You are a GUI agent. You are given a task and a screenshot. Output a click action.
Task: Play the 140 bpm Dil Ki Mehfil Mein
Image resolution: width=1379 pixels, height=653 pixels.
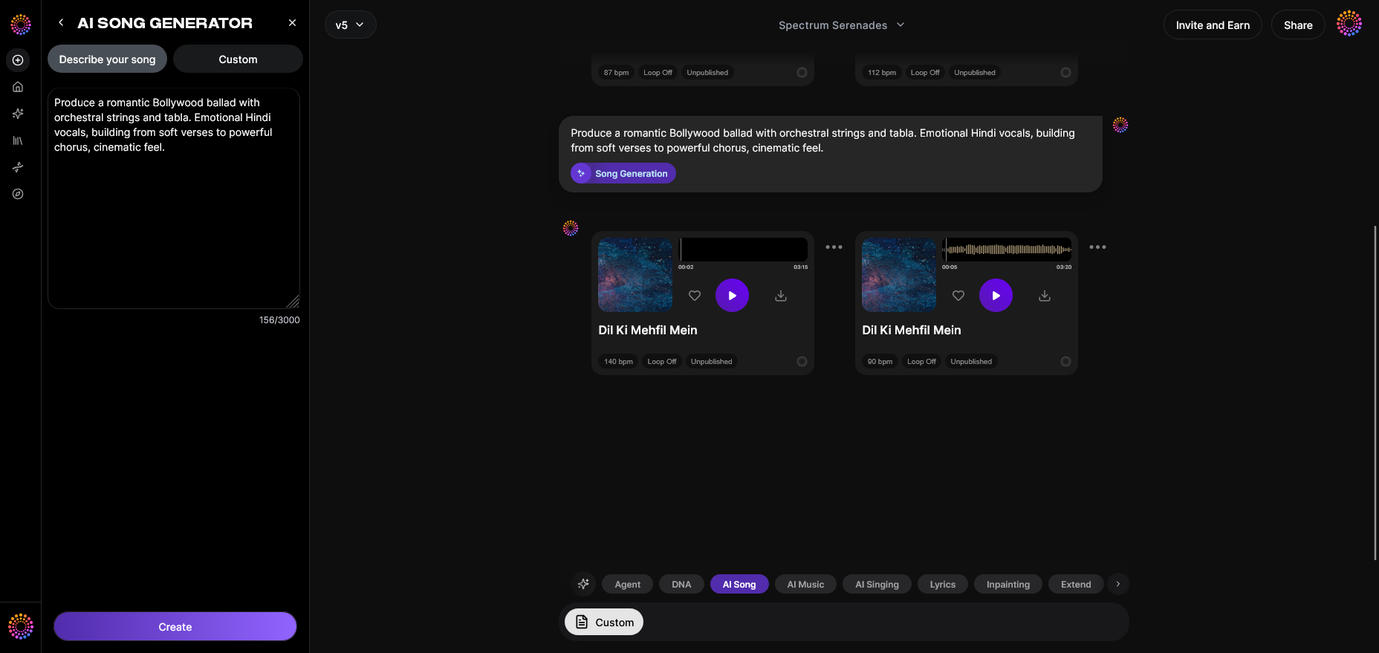click(732, 296)
